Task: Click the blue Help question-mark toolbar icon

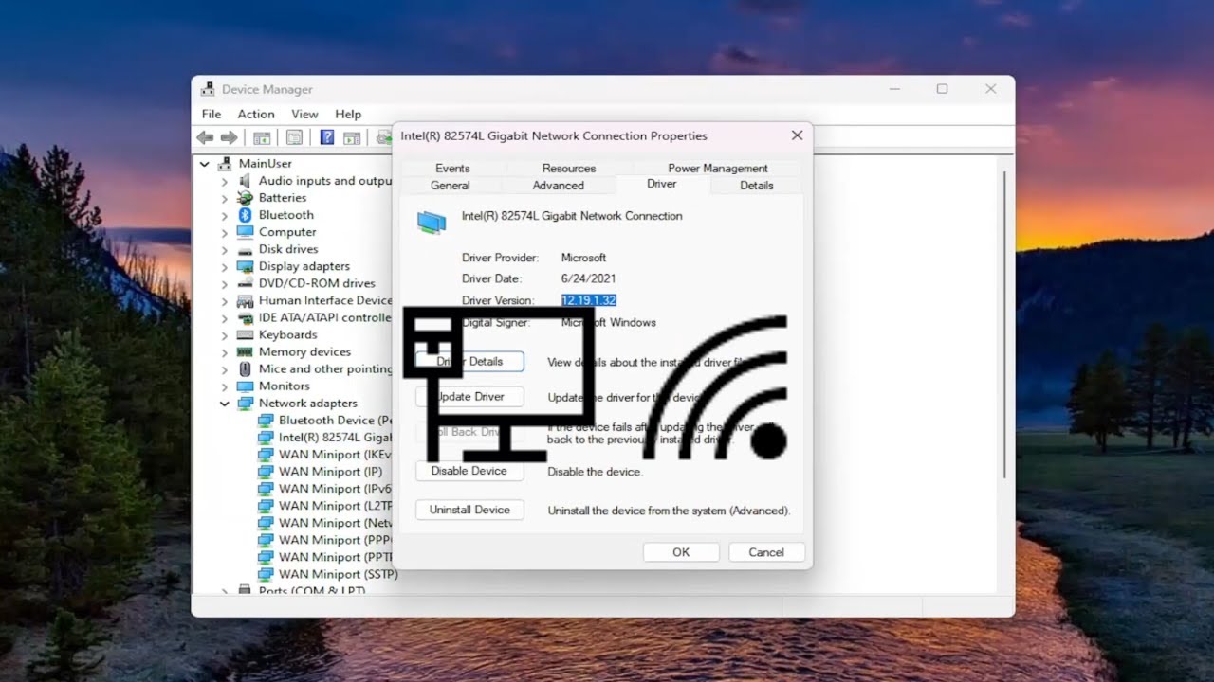Action: [326, 137]
